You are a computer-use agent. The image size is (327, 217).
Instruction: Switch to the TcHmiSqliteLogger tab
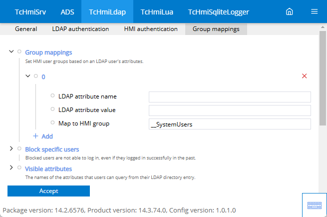218,11
